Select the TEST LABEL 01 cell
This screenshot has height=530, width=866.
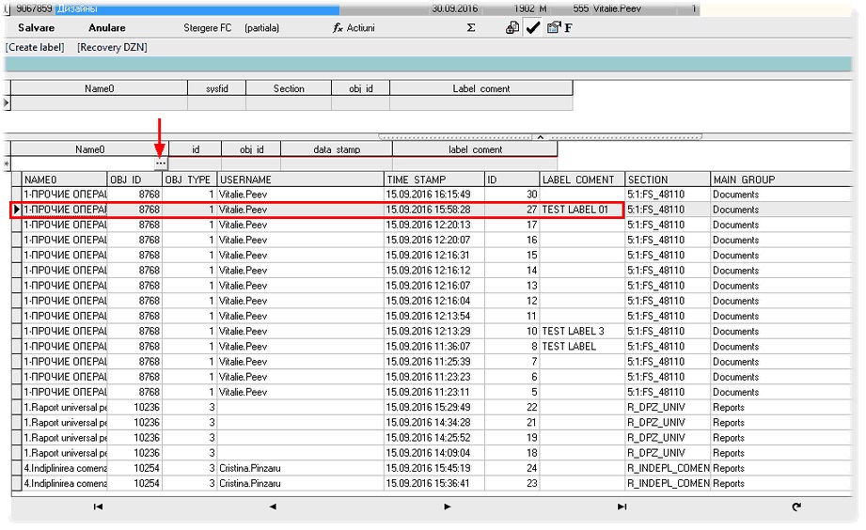(581, 210)
